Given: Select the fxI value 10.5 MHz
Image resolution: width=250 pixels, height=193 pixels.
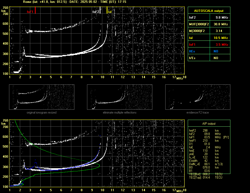Looking at the screenshot, I should tap(221, 38).
